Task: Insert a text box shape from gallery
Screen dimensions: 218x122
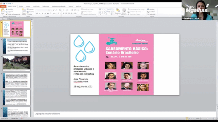Action: click(x=100, y=9)
